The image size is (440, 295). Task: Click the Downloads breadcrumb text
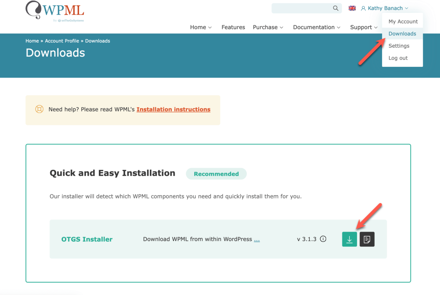click(98, 41)
